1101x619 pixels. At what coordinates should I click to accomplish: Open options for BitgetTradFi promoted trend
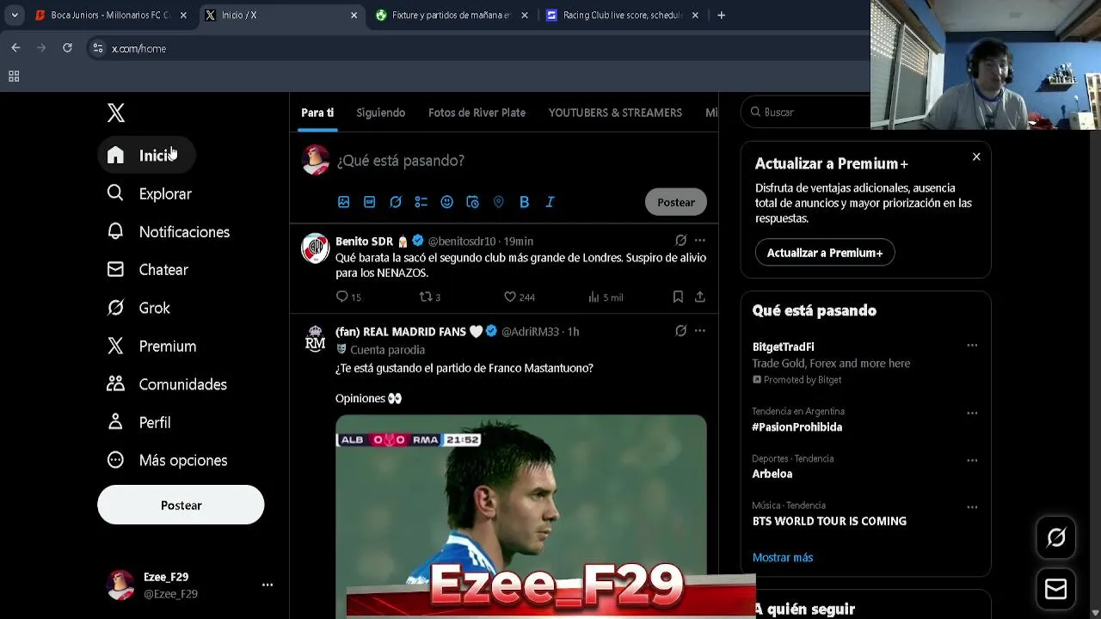(972, 346)
